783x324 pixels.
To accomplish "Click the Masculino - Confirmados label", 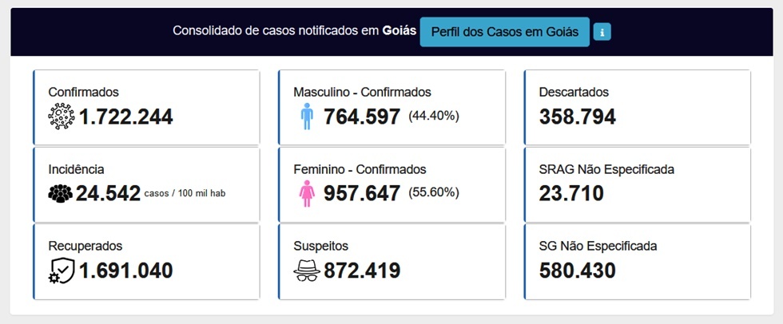I will pyautogui.click(x=362, y=93).
